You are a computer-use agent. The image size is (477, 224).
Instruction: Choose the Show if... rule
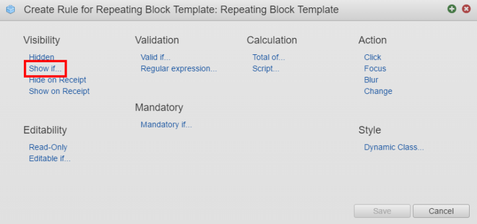point(45,68)
